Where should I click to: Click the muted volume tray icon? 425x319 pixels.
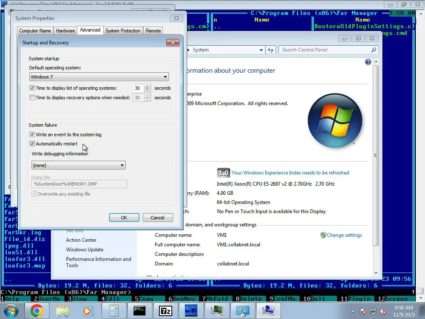[383, 312]
